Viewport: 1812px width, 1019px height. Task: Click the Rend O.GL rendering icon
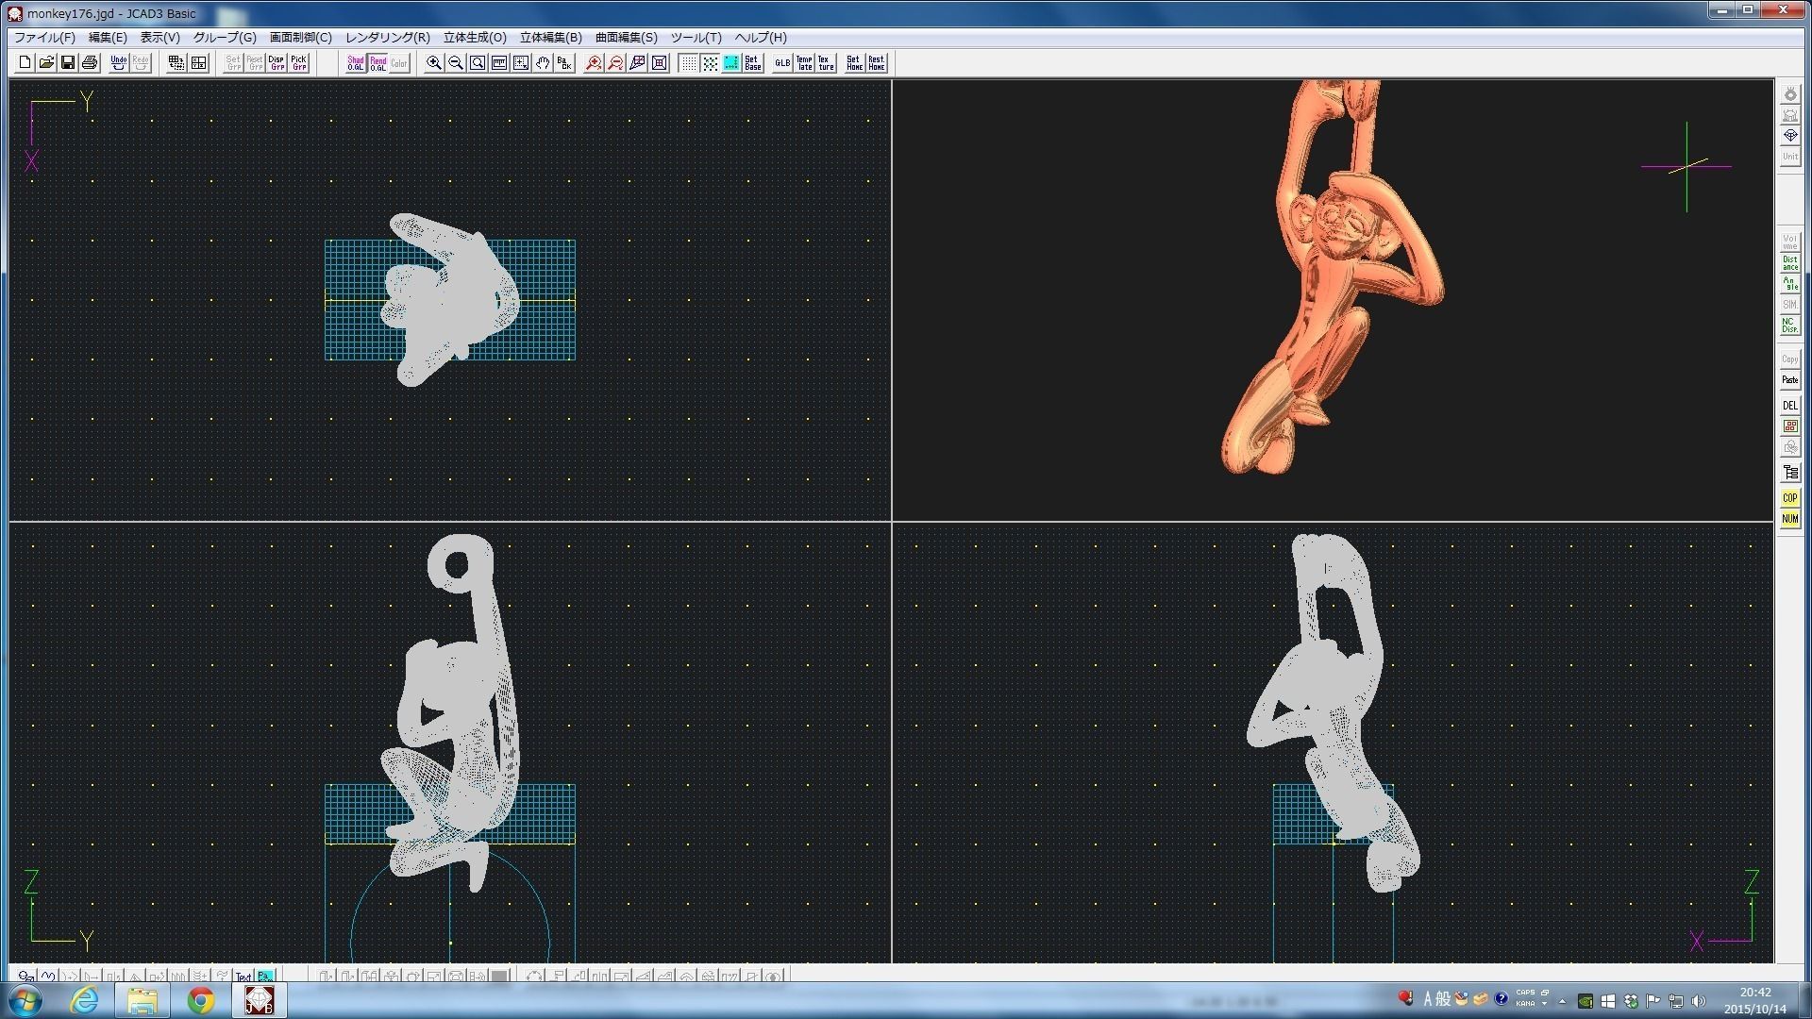point(377,63)
